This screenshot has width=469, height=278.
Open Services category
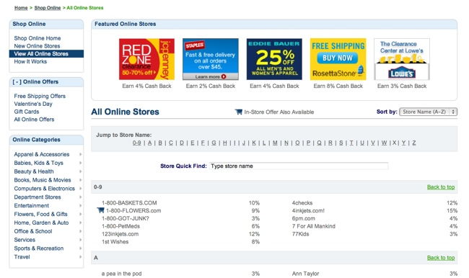25,240
